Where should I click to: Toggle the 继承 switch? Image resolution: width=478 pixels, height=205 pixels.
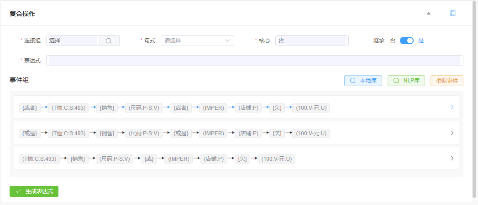407,41
